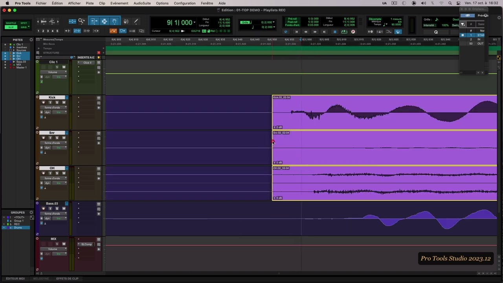Viewport: 503px width, 283px height.
Task: Mute the Clic 1 track
Action: [64, 67]
